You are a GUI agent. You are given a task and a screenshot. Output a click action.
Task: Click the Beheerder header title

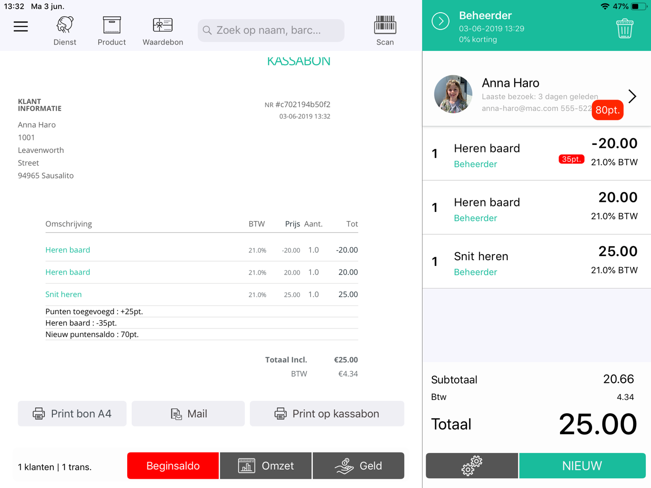tap(485, 15)
